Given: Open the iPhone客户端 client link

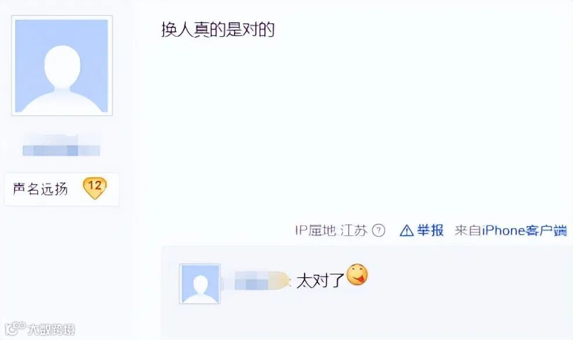Looking at the screenshot, I should coord(524,231).
